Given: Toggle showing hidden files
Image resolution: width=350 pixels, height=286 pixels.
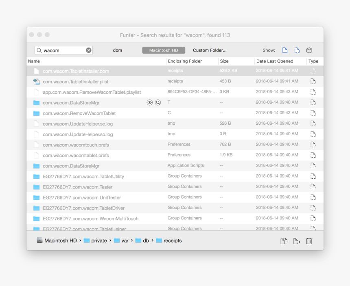Looking at the screenshot, I should coord(297,50).
